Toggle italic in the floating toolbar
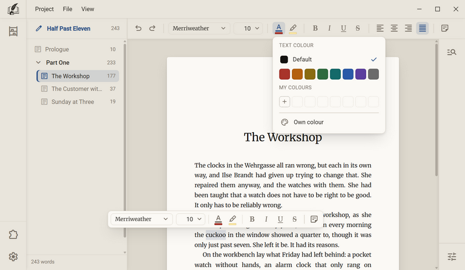 point(266,219)
